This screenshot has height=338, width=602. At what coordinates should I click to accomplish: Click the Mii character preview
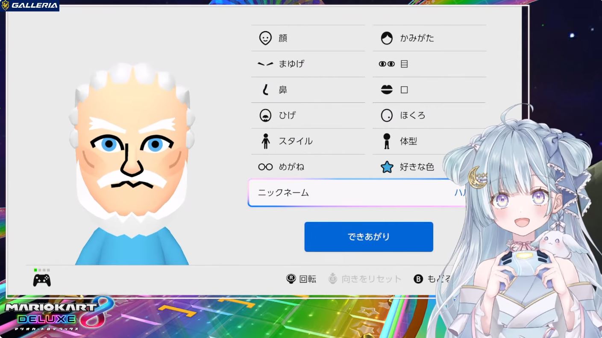132,164
